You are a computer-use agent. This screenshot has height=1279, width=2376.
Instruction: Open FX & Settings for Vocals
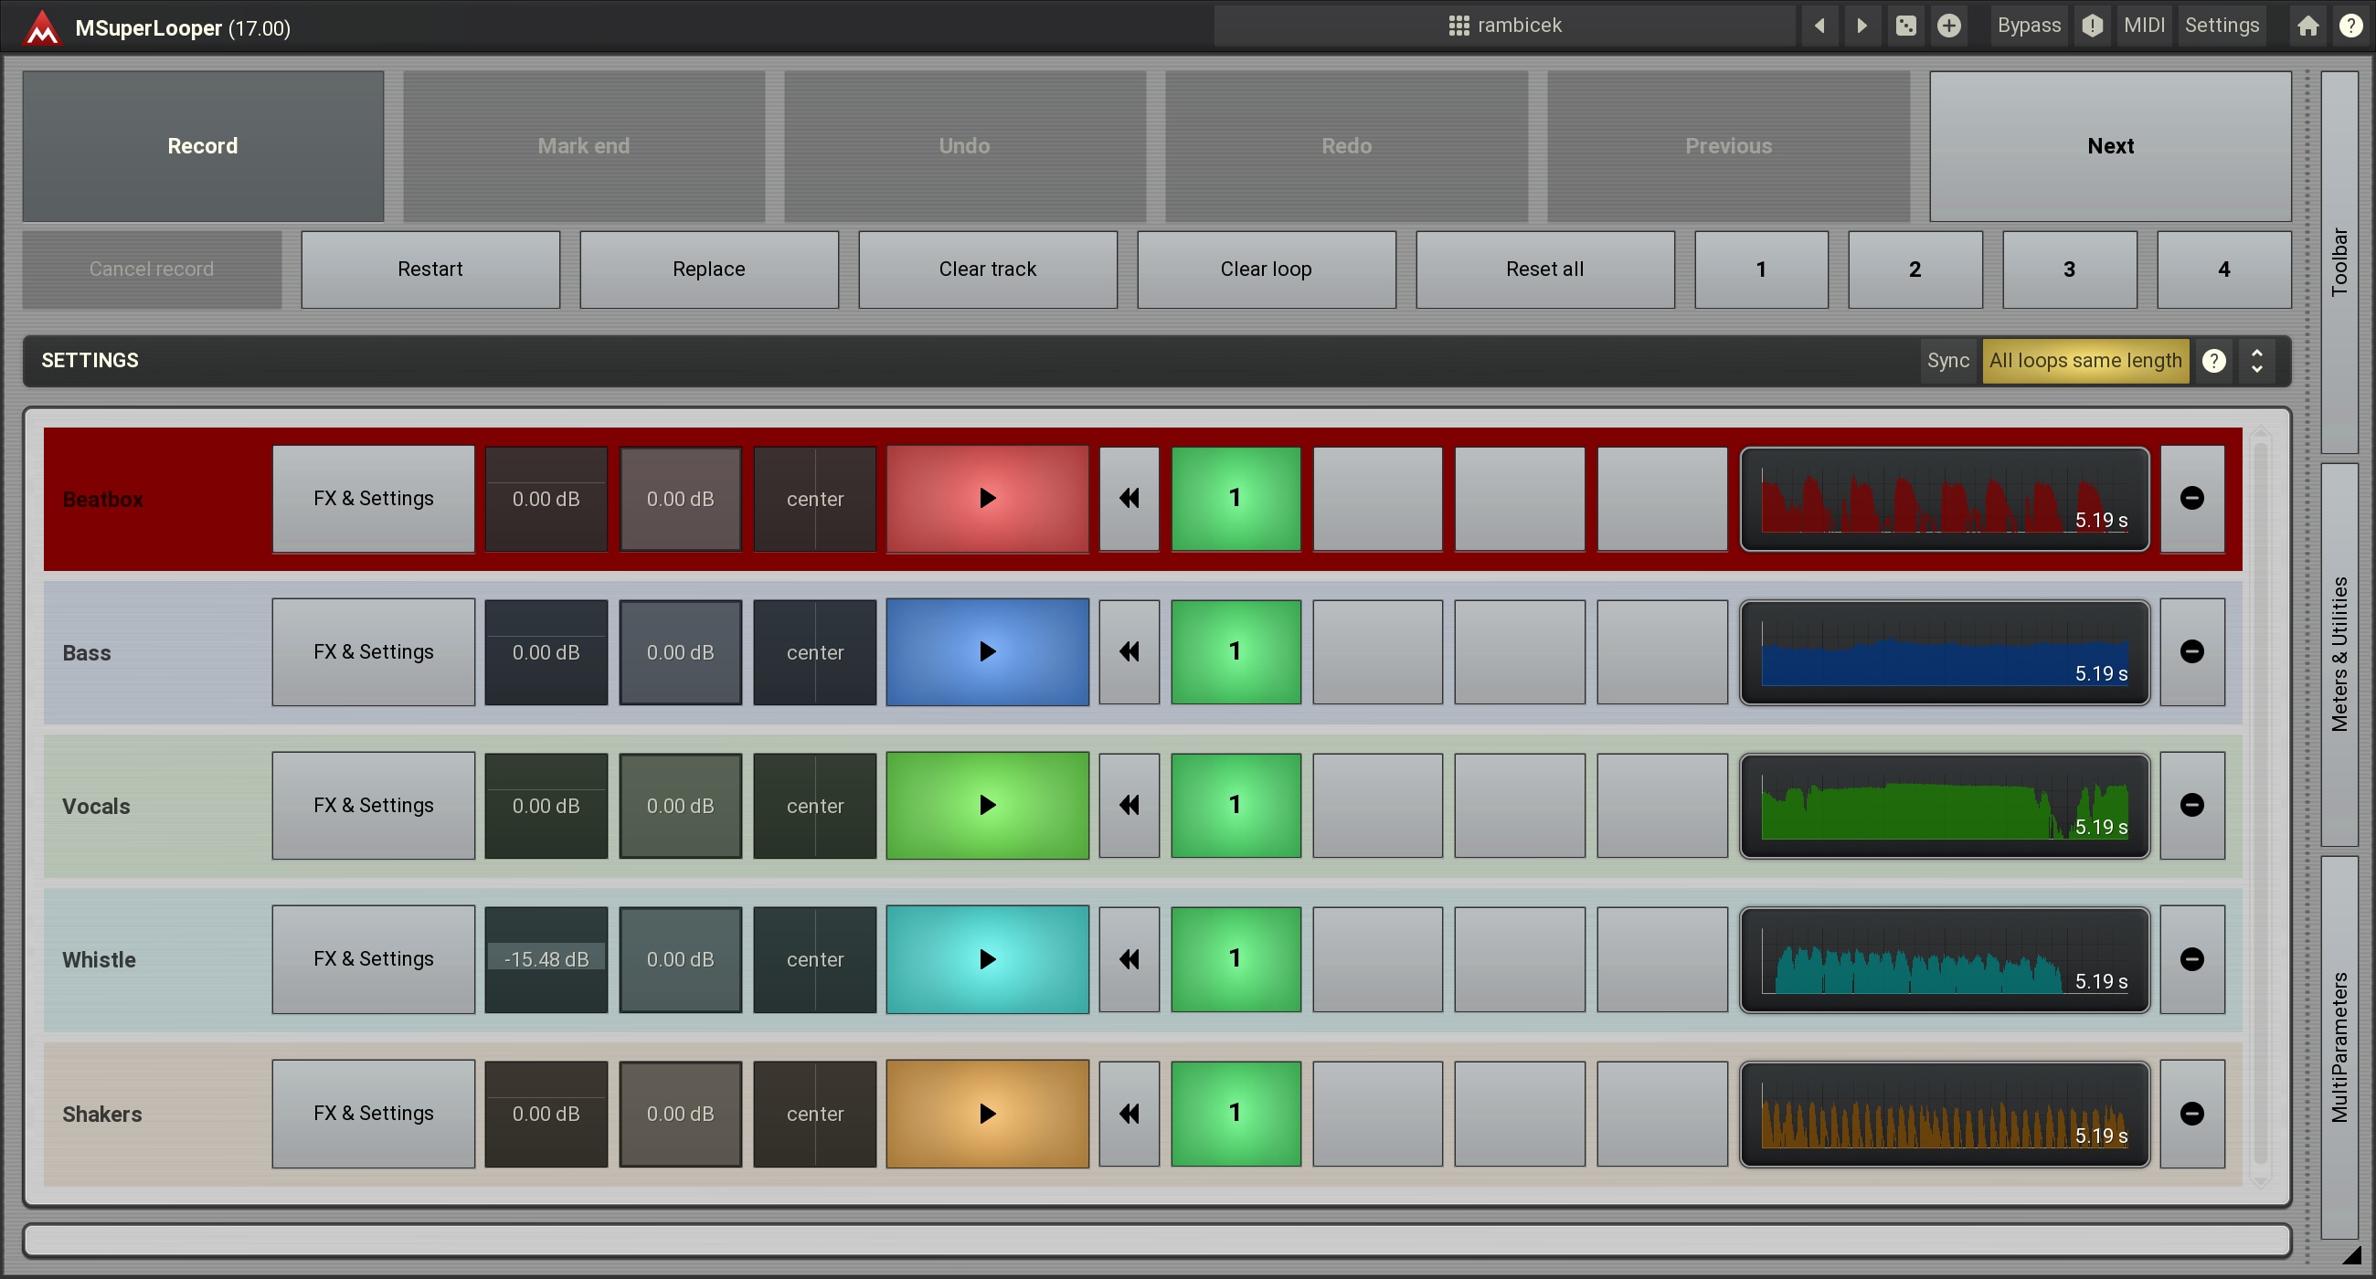pyautogui.click(x=373, y=805)
